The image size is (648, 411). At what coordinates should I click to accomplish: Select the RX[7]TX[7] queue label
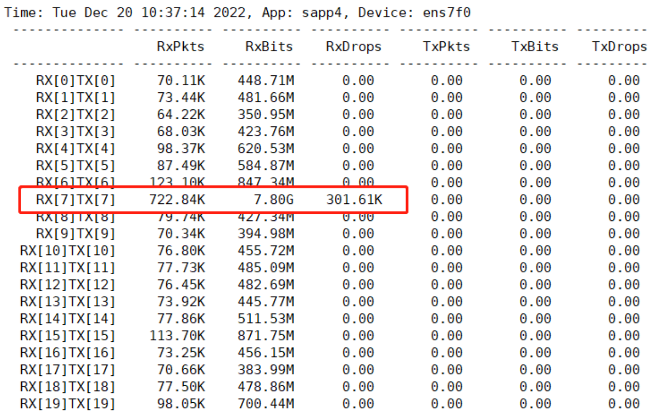coord(75,200)
